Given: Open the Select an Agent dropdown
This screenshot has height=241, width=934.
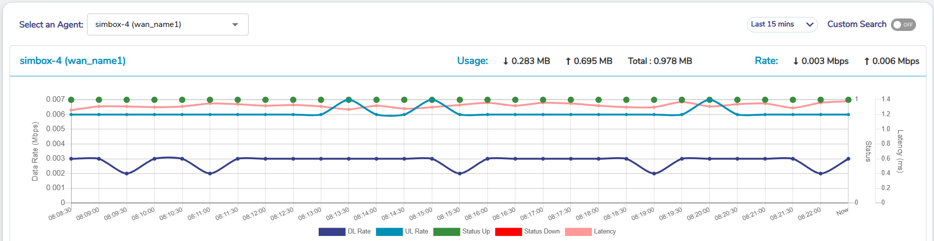Looking at the screenshot, I should 168,24.
